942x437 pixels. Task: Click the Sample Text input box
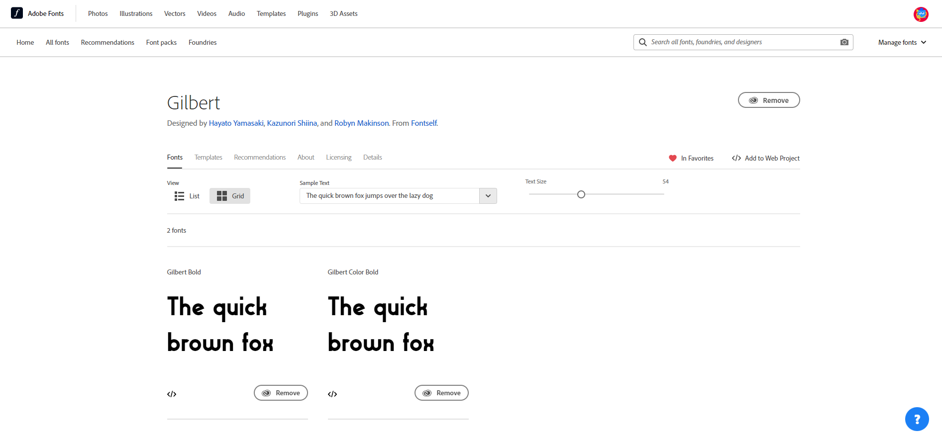390,196
